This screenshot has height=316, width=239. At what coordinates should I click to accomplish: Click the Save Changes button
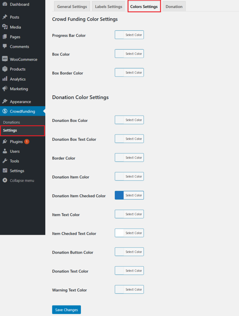pyautogui.click(x=67, y=310)
